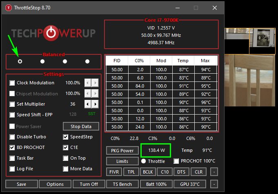Toggle the Chipset Modulation checkbox
Screen dimensions: 278x194
pos(12,94)
